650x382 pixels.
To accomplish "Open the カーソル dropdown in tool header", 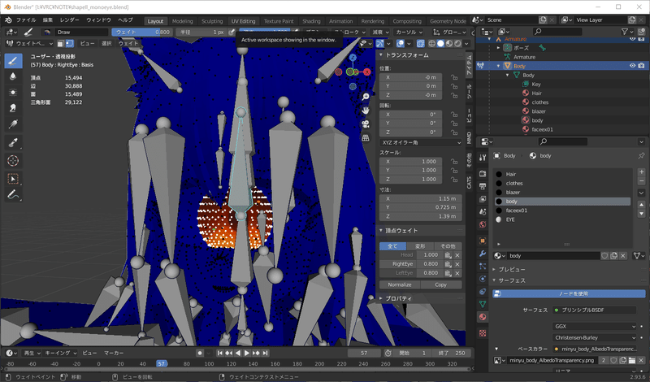I will tap(409, 32).
